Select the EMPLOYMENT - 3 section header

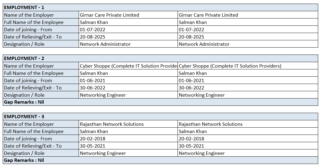24,117
